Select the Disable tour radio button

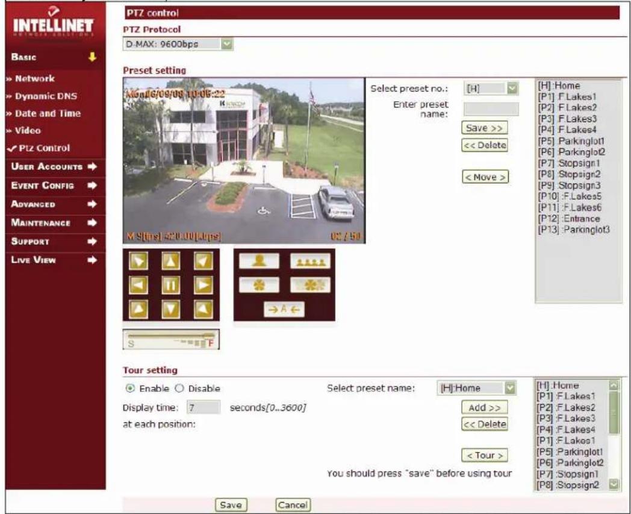click(179, 388)
